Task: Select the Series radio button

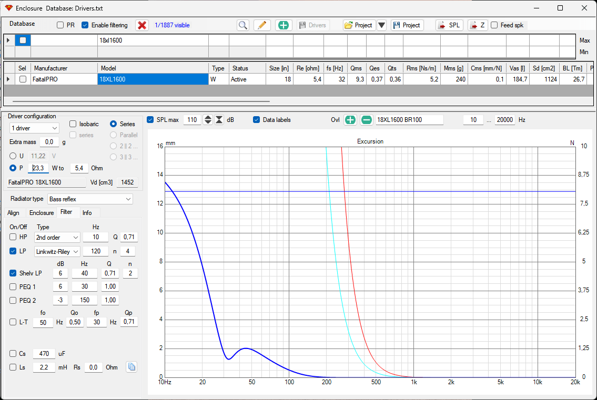Action: pos(113,124)
